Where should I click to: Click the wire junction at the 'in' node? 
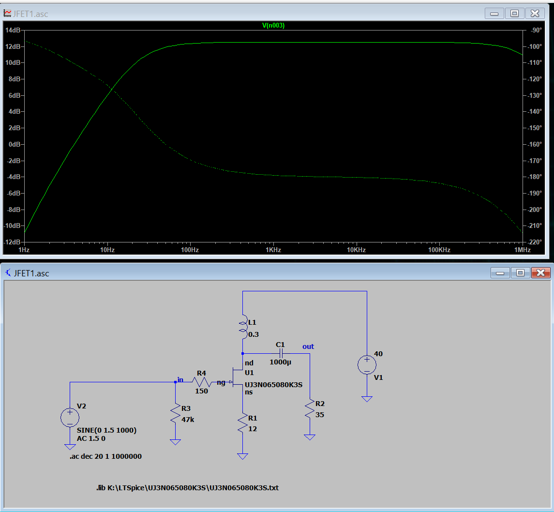click(175, 382)
